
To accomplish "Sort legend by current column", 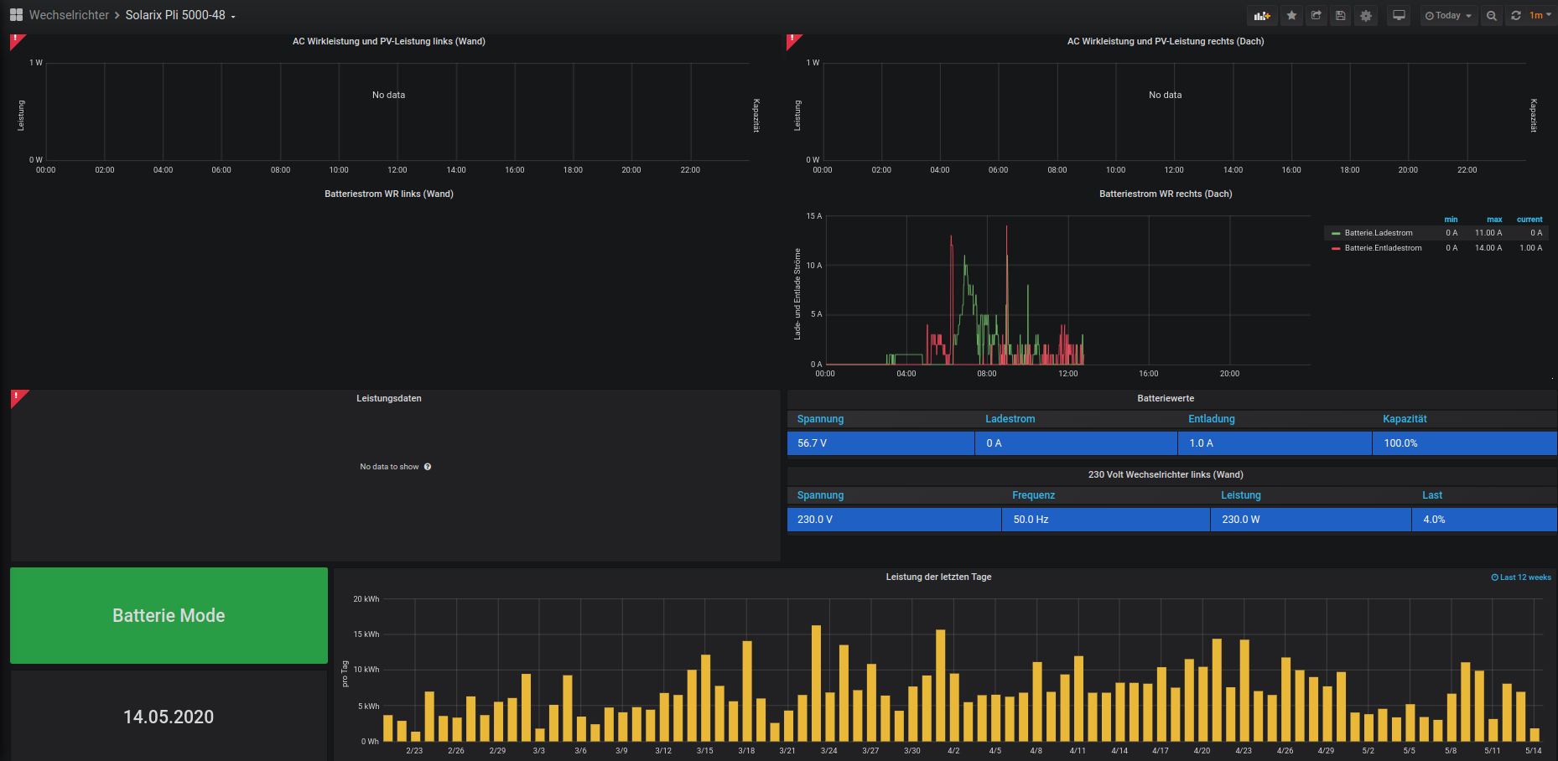I will pyautogui.click(x=1529, y=220).
